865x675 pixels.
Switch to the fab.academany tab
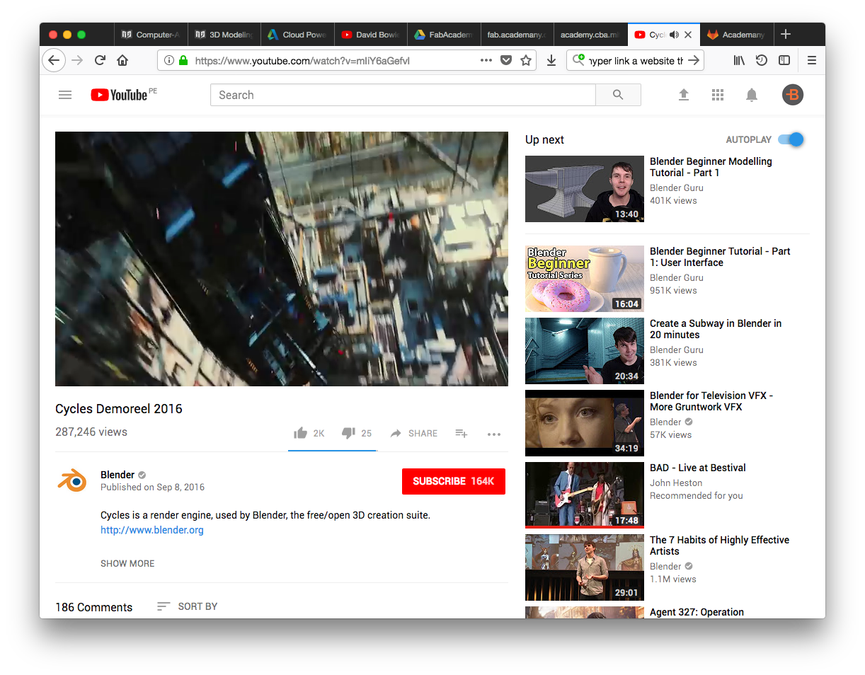(x=516, y=35)
